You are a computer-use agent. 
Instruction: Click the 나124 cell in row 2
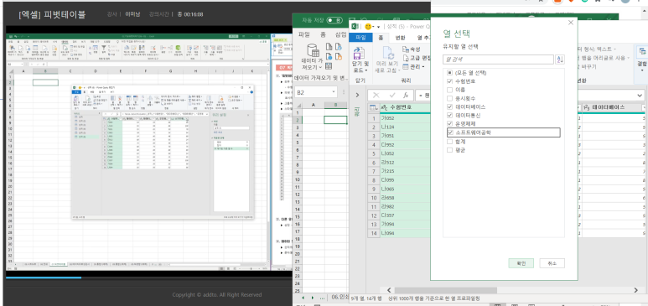[405, 127]
